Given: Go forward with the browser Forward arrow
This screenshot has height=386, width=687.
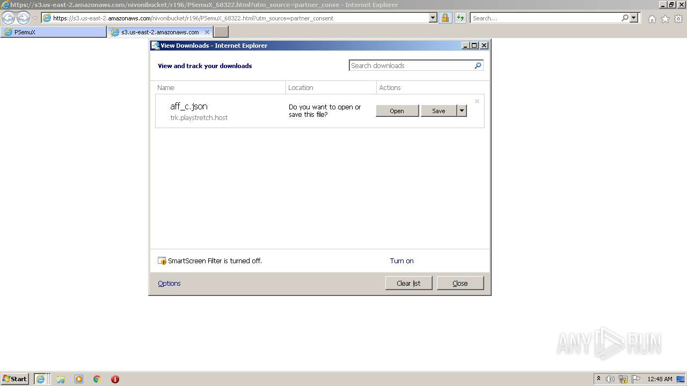Looking at the screenshot, I should 23,18.
